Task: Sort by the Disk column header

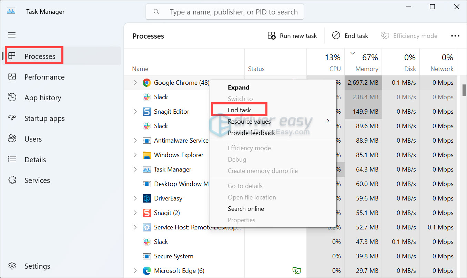Action: click(x=401, y=62)
